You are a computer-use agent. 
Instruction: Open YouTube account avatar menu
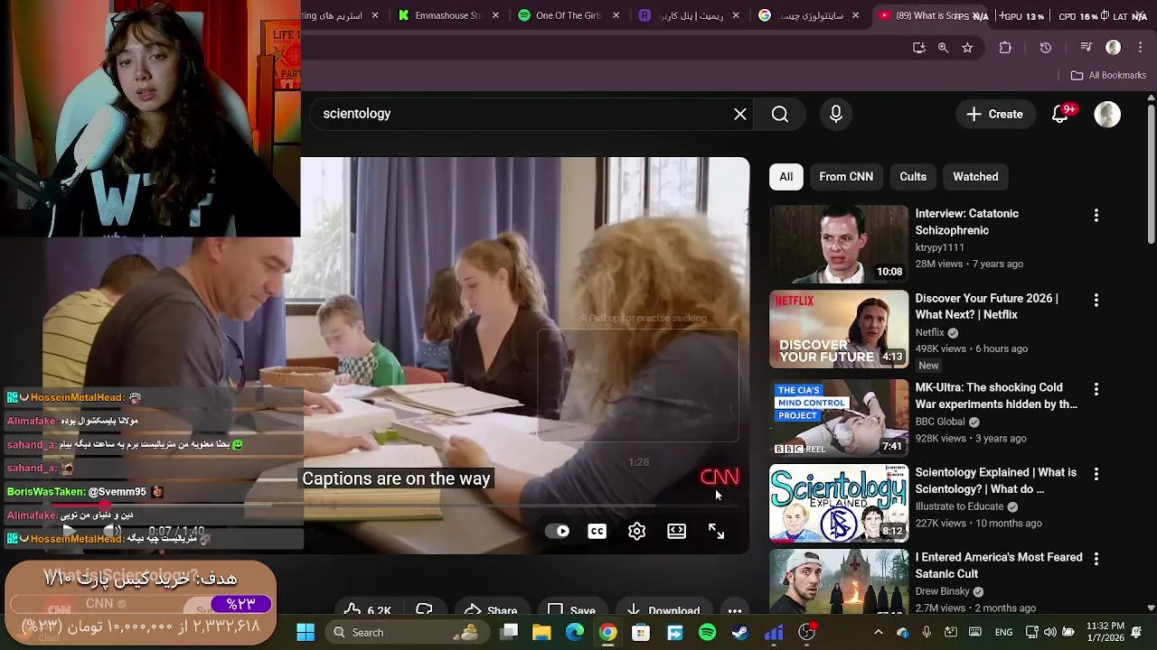[x=1107, y=115]
